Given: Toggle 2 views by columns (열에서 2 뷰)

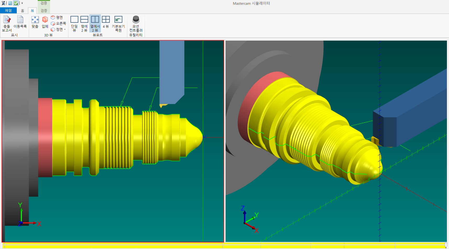Looking at the screenshot, I should click(x=95, y=24).
